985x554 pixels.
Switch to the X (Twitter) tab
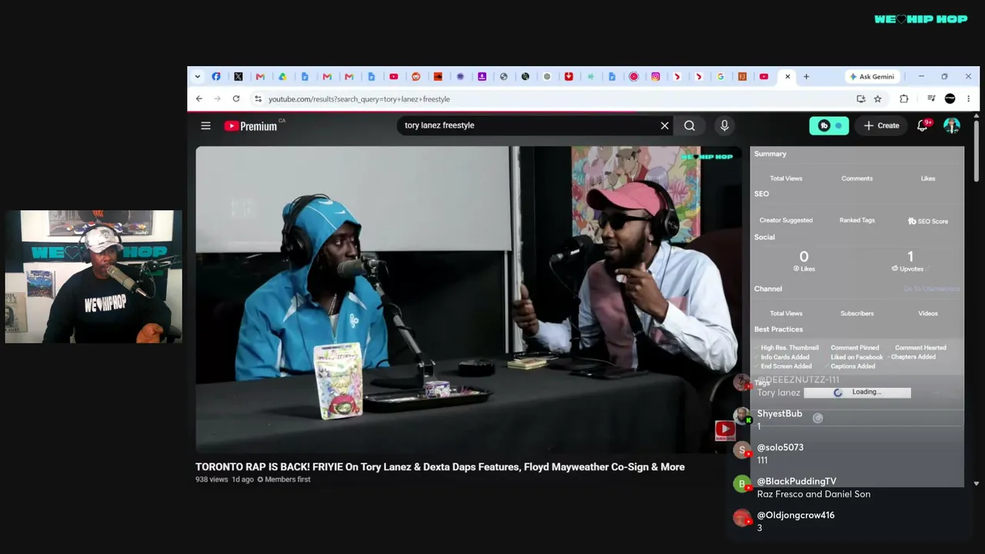239,76
